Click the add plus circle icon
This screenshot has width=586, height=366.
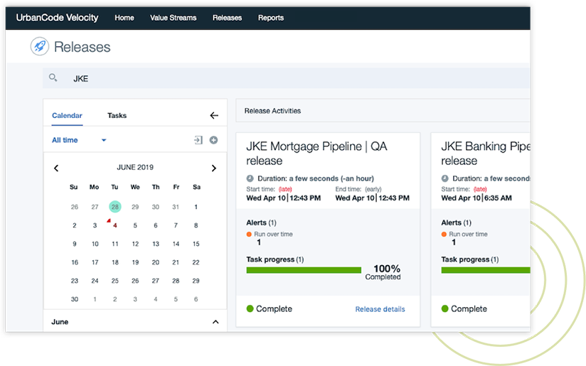(214, 140)
